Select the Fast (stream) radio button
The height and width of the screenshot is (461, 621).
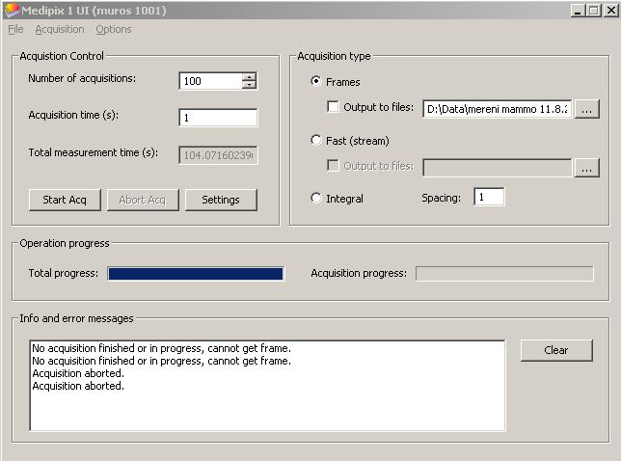[316, 140]
